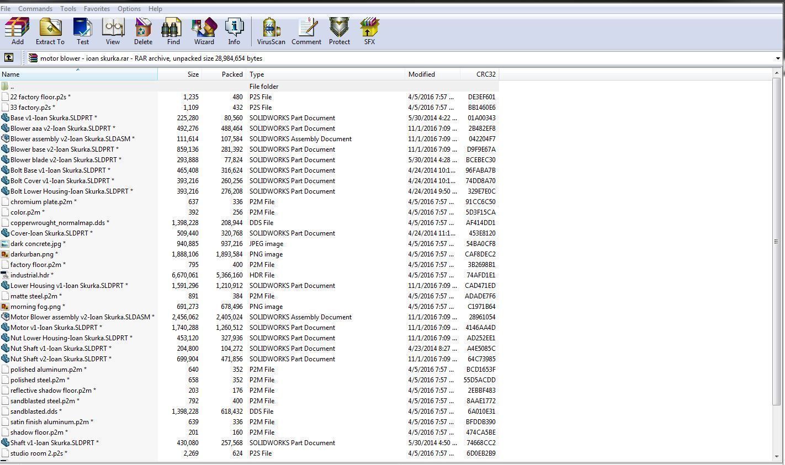The height and width of the screenshot is (465, 785).
Task: Select file 'color.p2m'
Action: click(28, 212)
